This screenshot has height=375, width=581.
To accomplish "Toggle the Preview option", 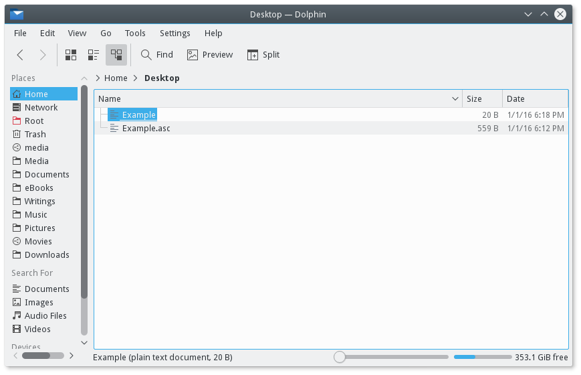I will 210,55.
